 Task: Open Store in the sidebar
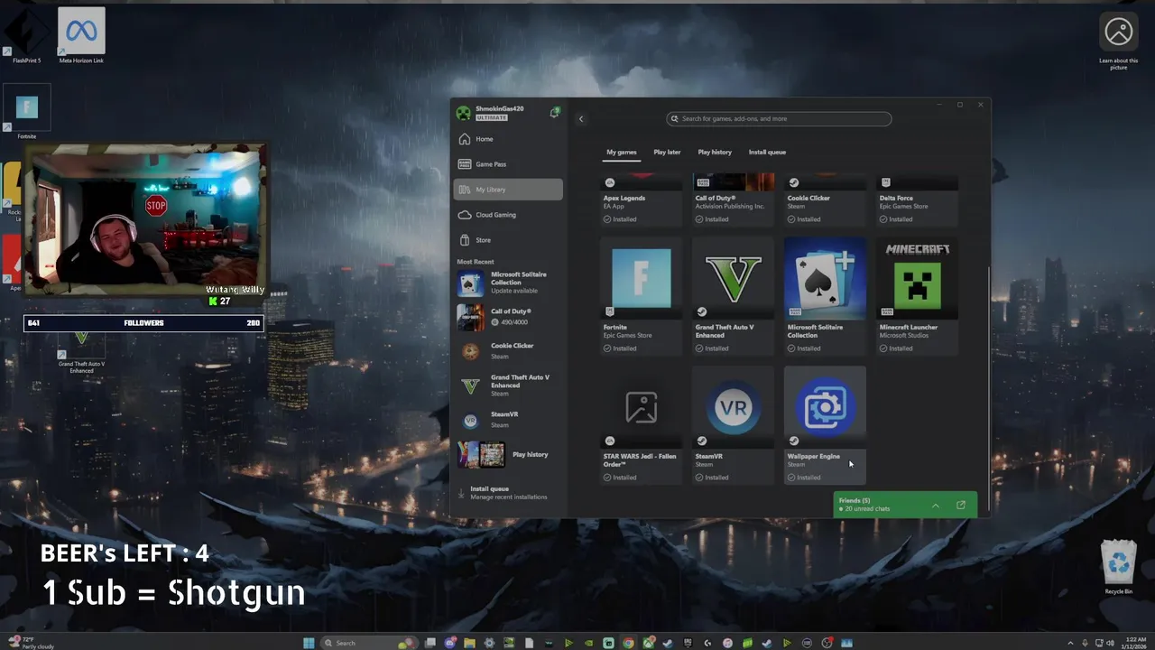pos(508,240)
